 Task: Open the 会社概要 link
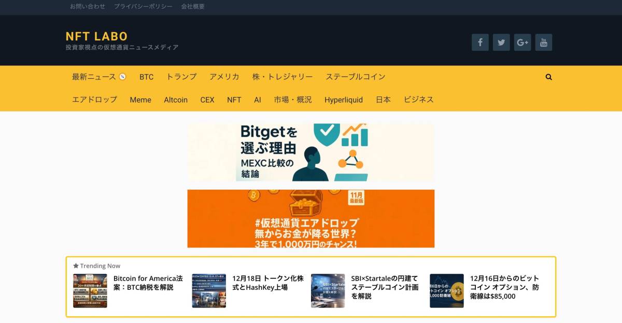pyautogui.click(x=193, y=7)
